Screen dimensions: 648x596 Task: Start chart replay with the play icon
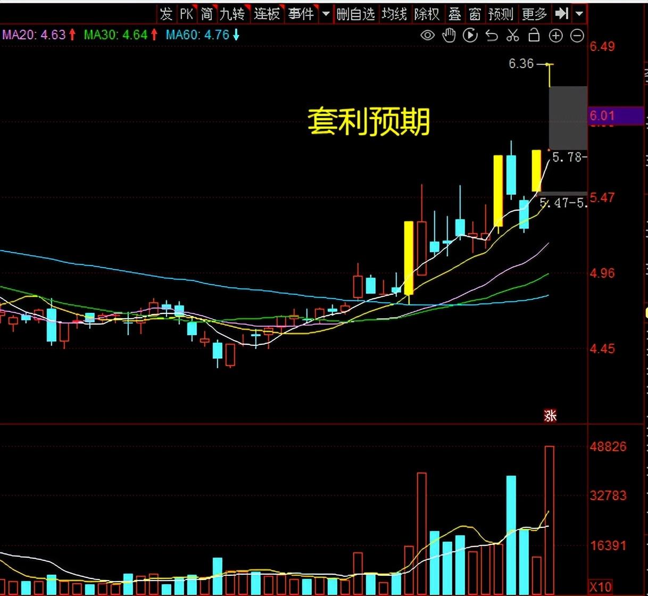click(470, 36)
